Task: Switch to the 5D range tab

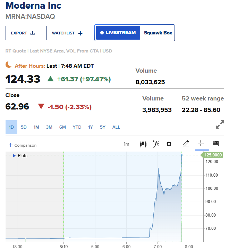Action: (x=24, y=127)
